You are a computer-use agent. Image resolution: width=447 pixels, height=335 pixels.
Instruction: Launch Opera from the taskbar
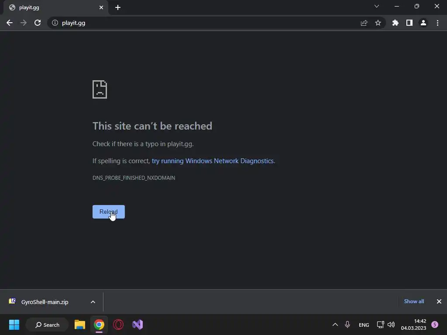coord(118,325)
